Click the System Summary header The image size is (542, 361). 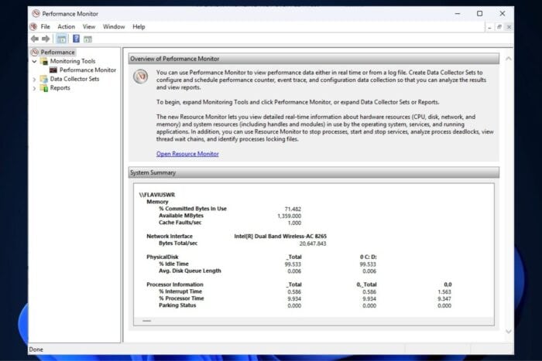(x=314, y=172)
